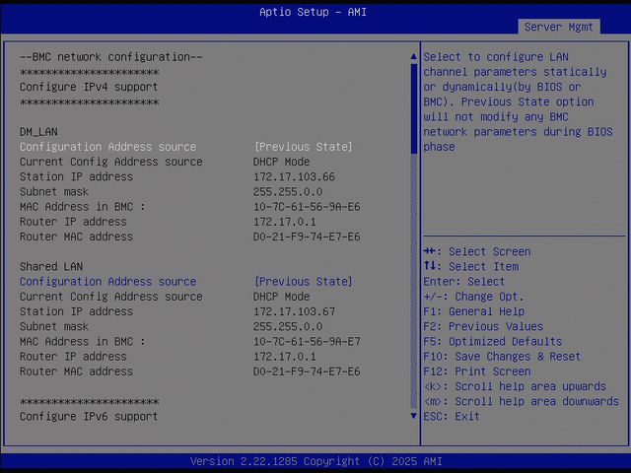This screenshot has width=631, height=473.
Task: Click Scroll help area downwards hint
Action: (x=522, y=401)
